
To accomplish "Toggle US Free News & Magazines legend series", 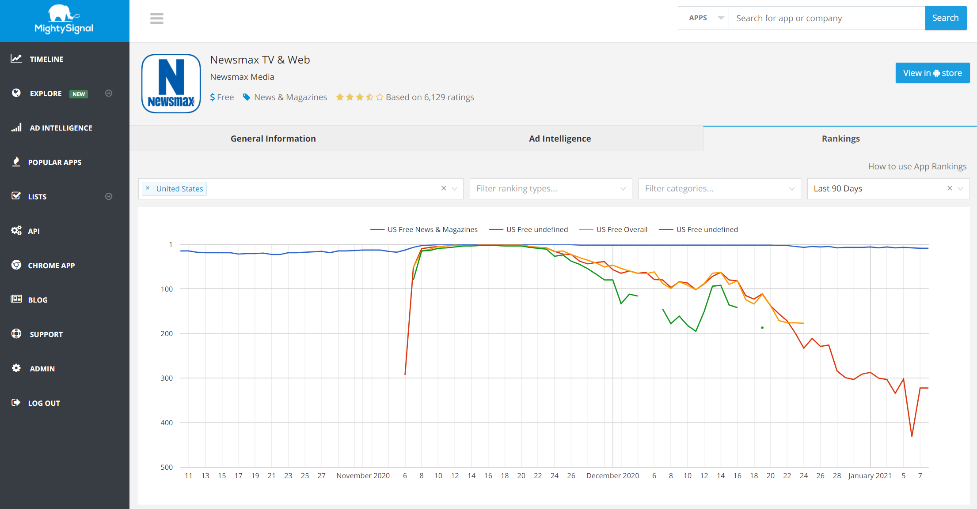I will click(x=424, y=229).
